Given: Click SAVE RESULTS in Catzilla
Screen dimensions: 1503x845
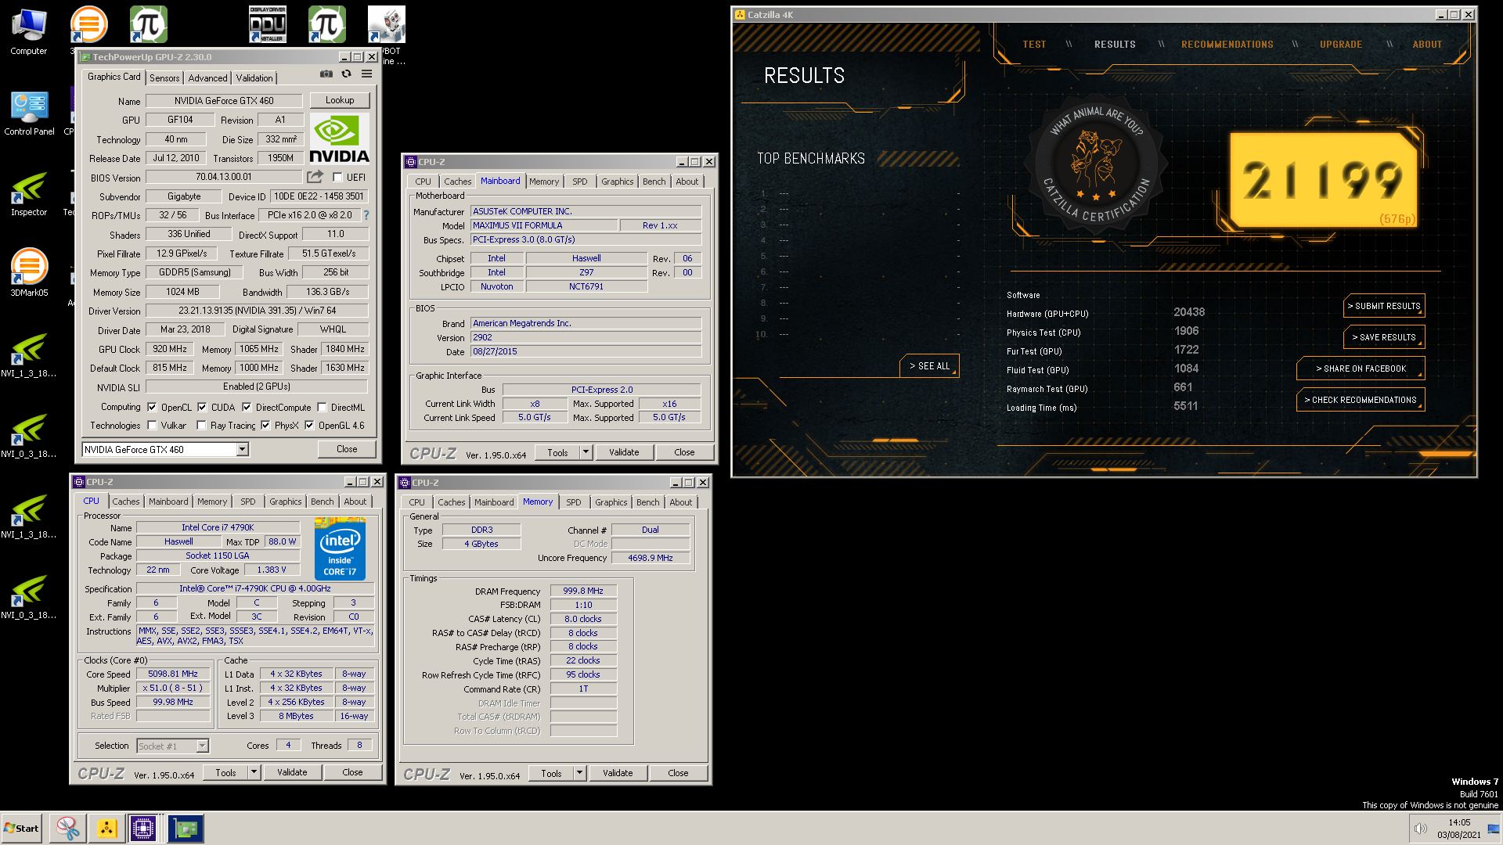Looking at the screenshot, I should [1384, 337].
